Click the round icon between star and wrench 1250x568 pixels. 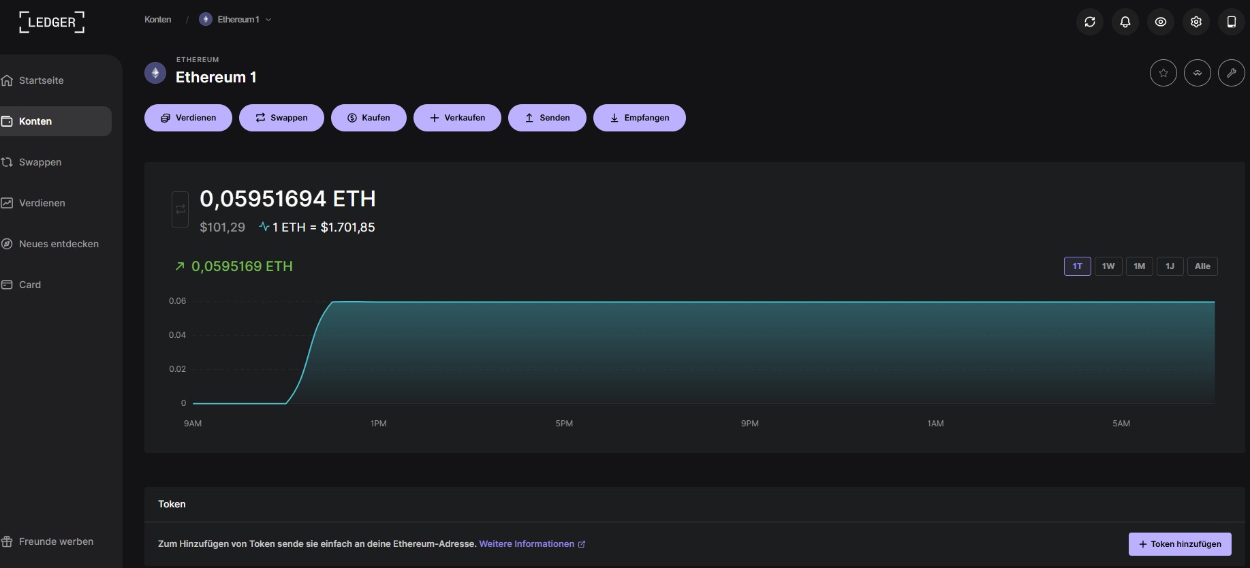(1198, 73)
